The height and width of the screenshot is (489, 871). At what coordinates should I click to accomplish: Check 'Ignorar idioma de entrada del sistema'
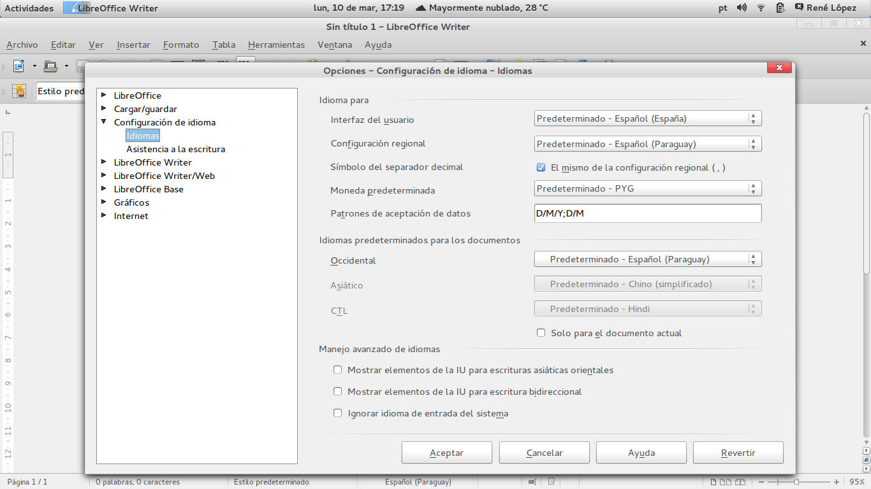(x=338, y=413)
